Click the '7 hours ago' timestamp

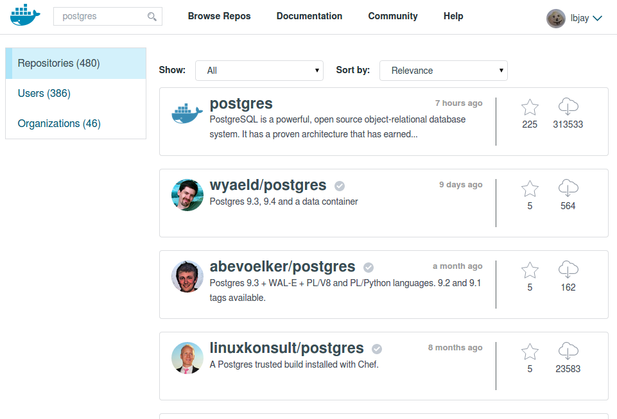[458, 103]
